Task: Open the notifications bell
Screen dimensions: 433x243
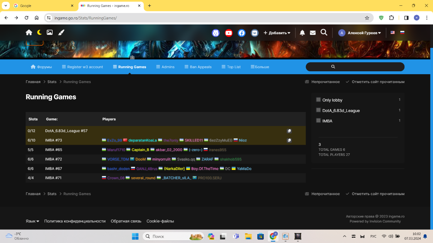Action: 302,33
